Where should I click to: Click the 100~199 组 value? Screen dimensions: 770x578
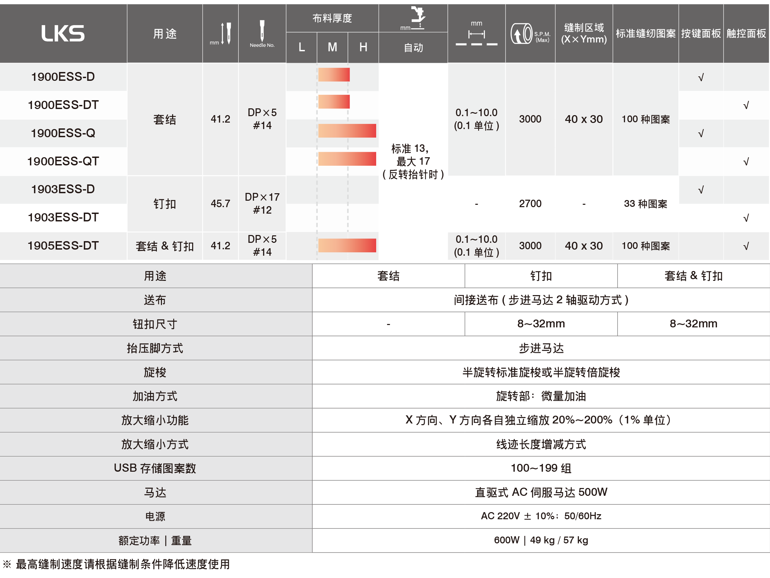coord(541,468)
